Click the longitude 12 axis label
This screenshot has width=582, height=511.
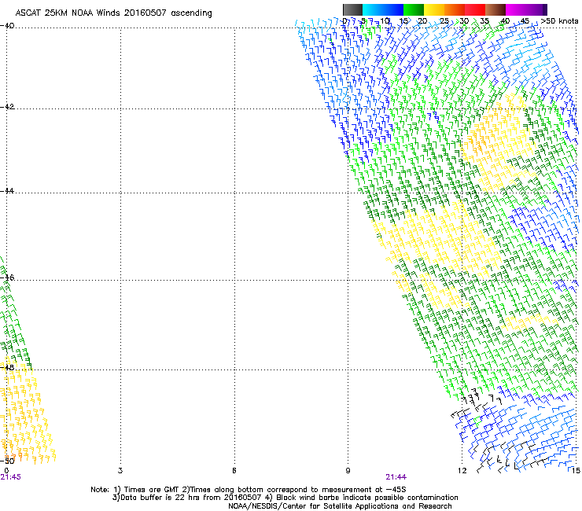462,471
